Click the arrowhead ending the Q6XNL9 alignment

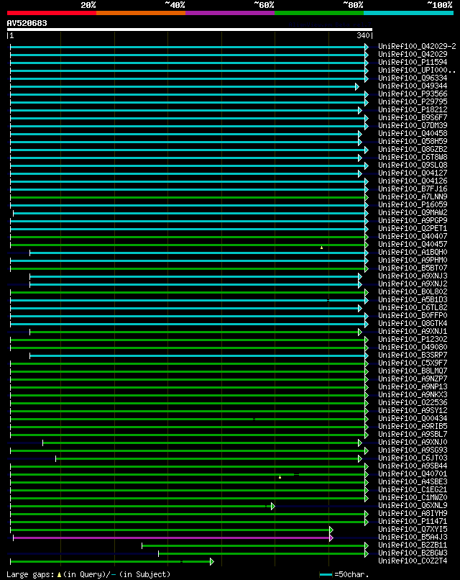pos(272,506)
